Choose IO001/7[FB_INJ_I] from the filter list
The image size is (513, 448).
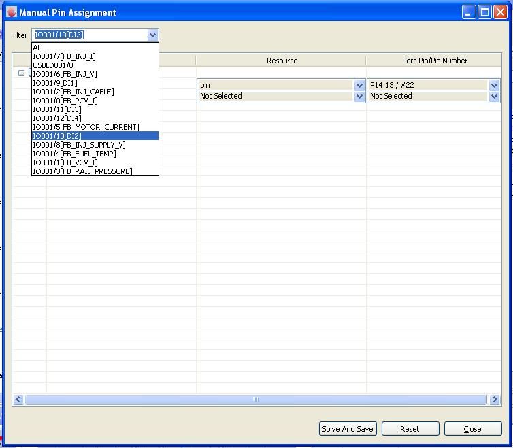click(95, 56)
